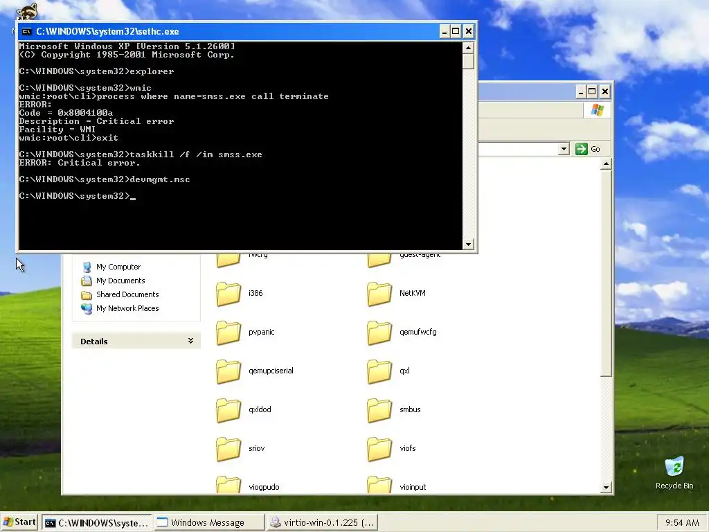The height and width of the screenshot is (532, 709).
Task: Click the My Computer icon in sidebar
Action: click(87, 267)
